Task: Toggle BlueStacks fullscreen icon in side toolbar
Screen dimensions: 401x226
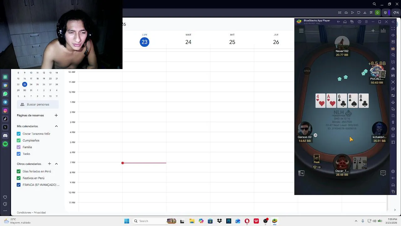Action: (393, 29)
